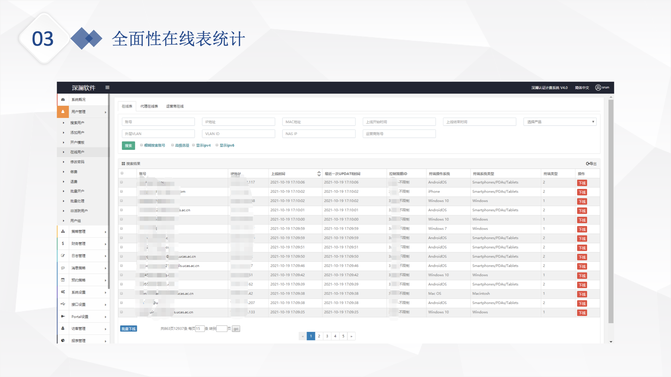Switch to 在线表 tab
Screen dimensions: 671x377
tap(127, 106)
